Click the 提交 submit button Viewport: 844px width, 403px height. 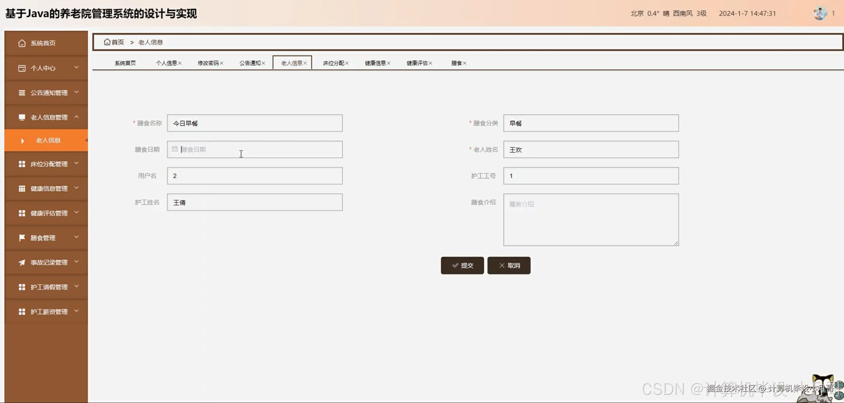click(x=462, y=265)
